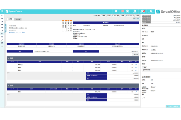181x120 pixels.
Task: Click the アップロード button
Action: point(130,16)
